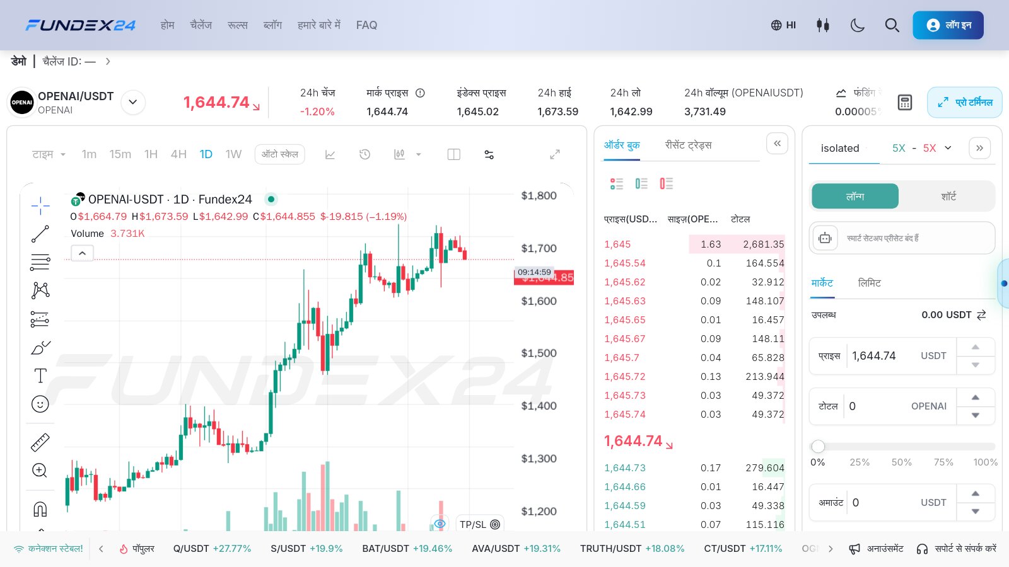The width and height of the screenshot is (1009, 567).
Task: Select the Short (शॉर्ट) position toggle
Action: (x=948, y=196)
